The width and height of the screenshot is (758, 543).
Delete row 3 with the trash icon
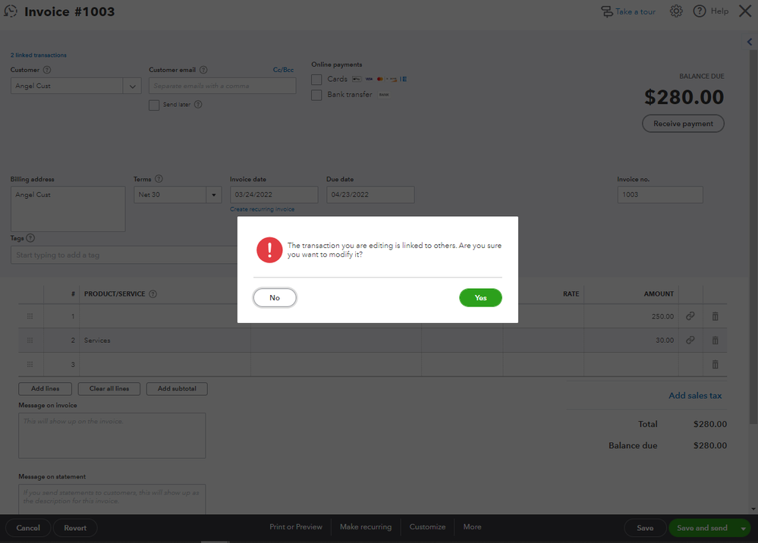pos(715,364)
